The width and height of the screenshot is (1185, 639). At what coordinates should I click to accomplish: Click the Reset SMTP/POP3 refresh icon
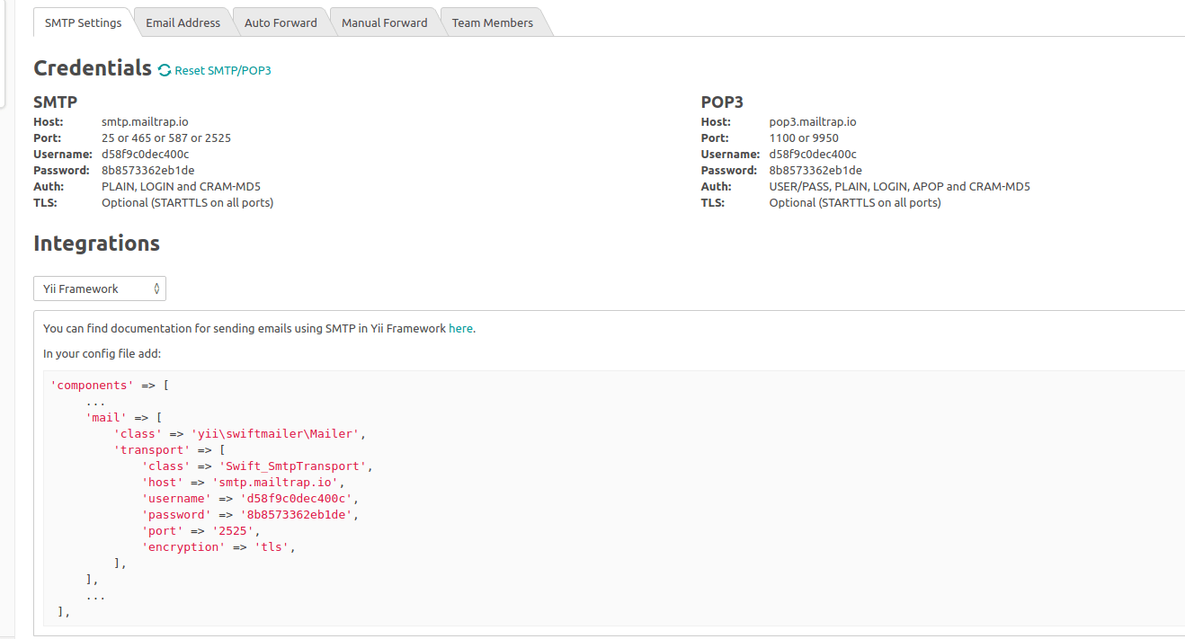pyautogui.click(x=165, y=70)
